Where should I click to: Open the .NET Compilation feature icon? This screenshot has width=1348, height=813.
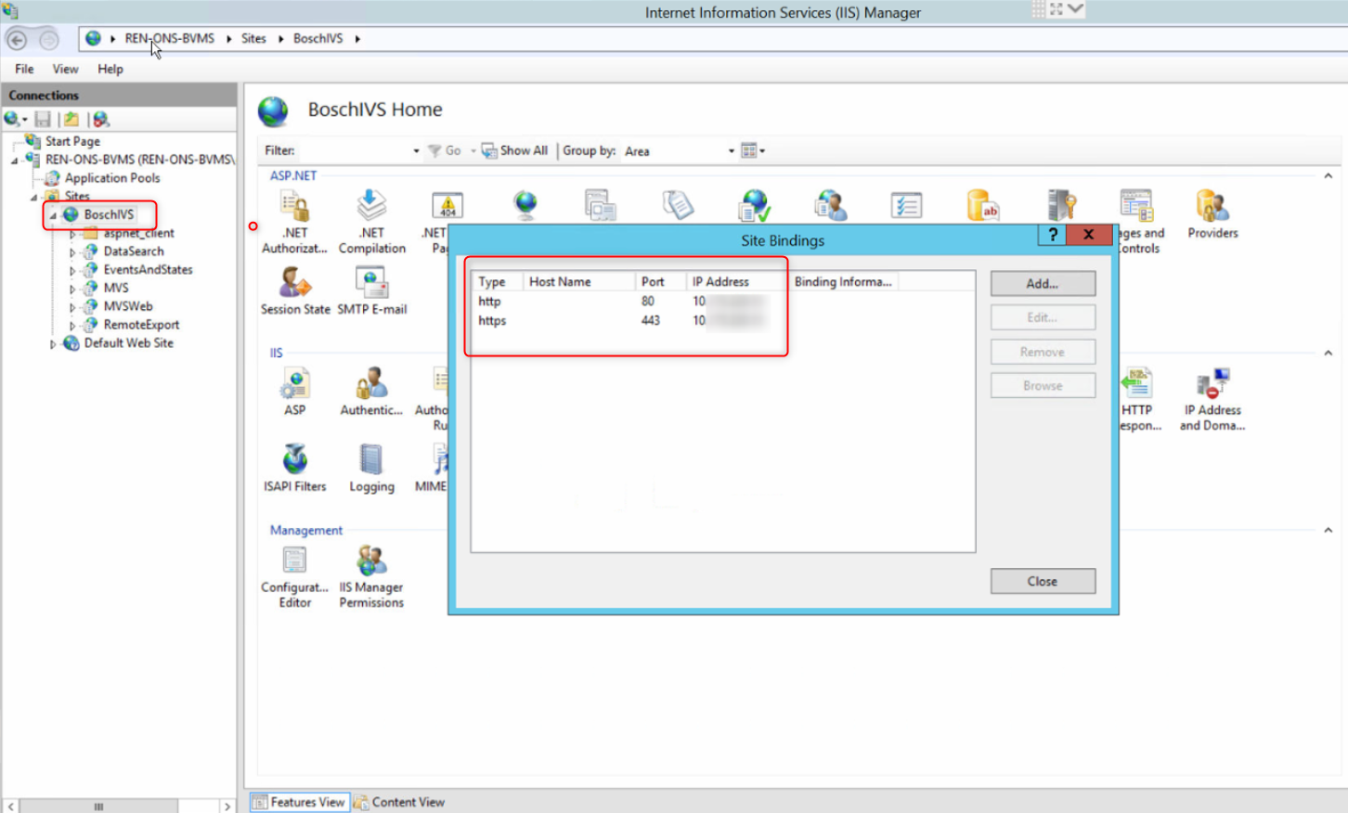pos(371,207)
